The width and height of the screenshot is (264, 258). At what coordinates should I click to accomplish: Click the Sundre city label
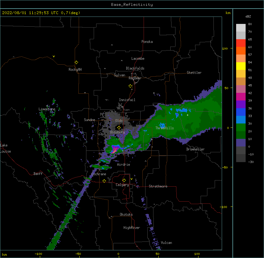pyautogui.click(x=89, y=120)
